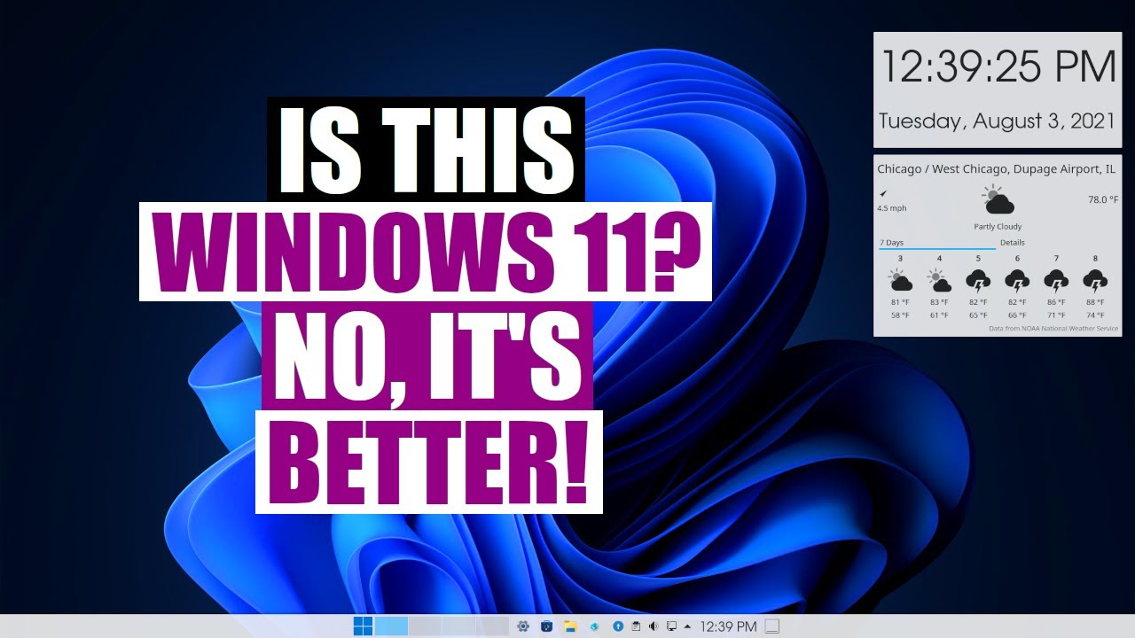The image size is (1135, 638).
Task: Click the Partly Cloudy condition label
Action: [x=998, y=227]
